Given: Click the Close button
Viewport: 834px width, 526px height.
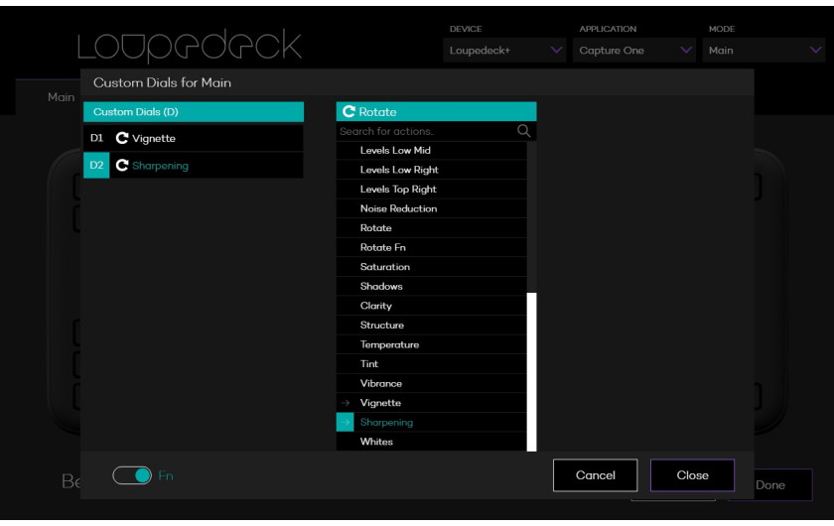Looking at the screenshot, I should click(x=693, y=475).
